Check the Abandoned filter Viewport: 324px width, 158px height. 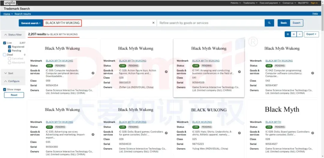click(x=10, y=62)
